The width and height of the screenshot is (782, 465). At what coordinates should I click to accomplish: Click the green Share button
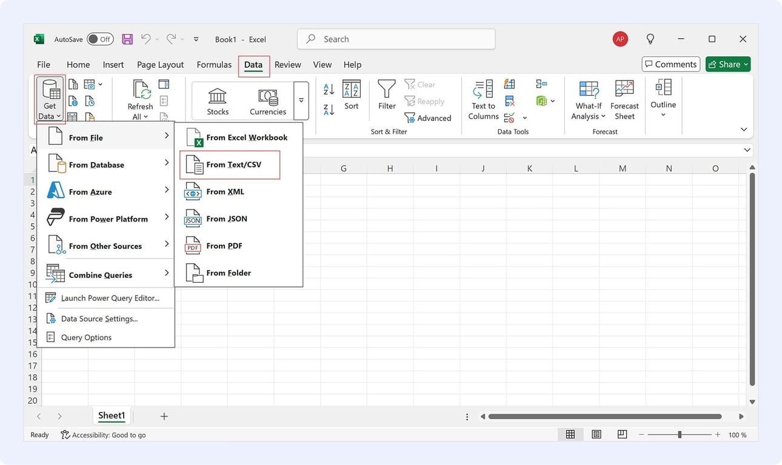[x=728, y=64]
